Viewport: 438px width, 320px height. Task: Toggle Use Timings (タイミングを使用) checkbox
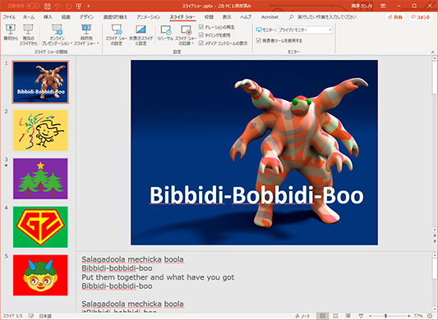pos(201,35)
